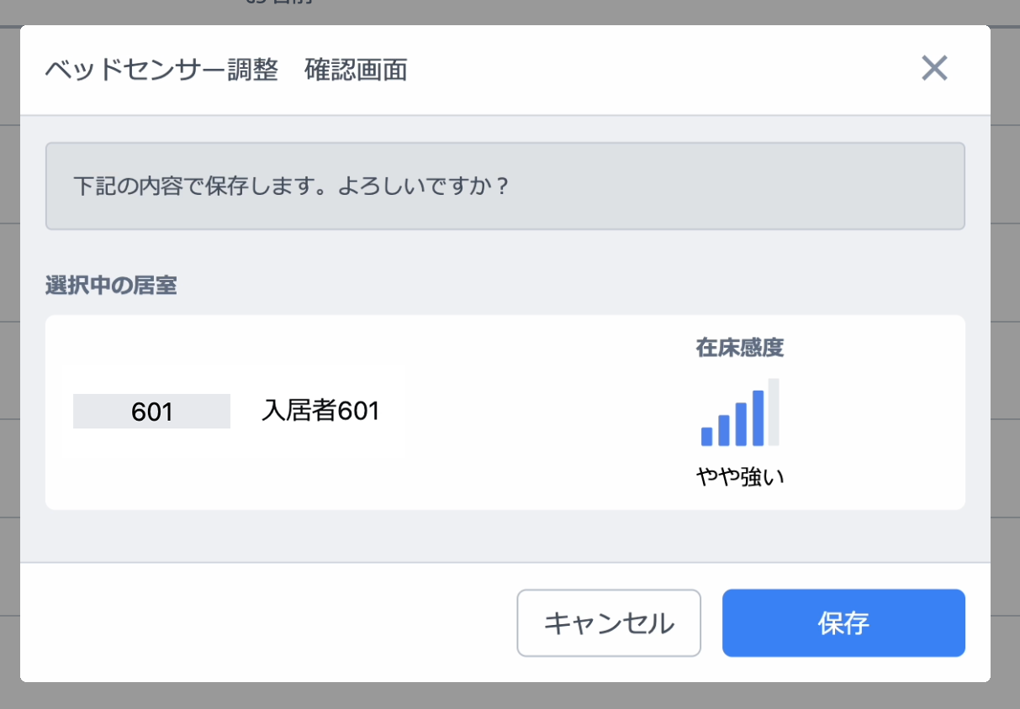Close the bed sensor confirmation dialog
The image size is (1020, 709).
tap(934, 69)
